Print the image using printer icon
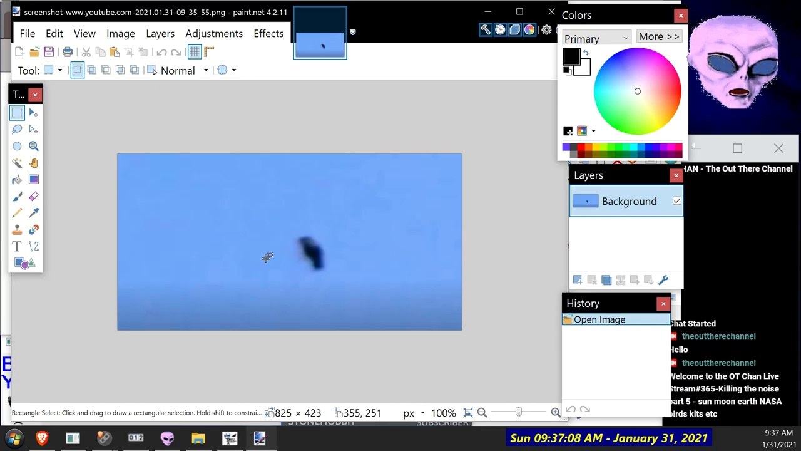The height and width of the screenshot is (451, 801). point(68,52)
